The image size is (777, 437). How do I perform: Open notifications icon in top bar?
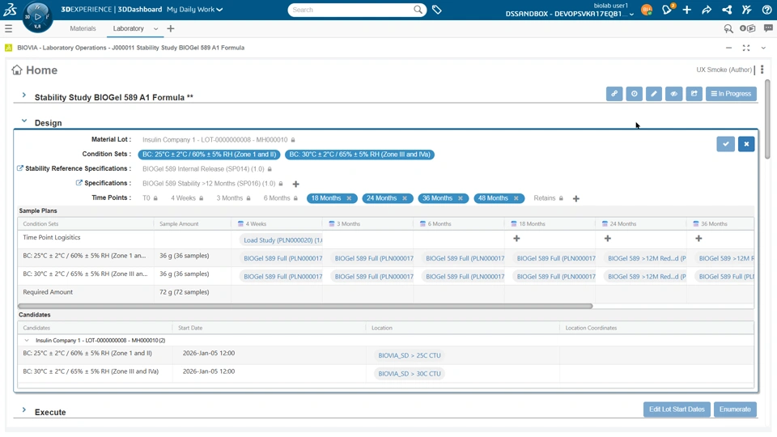667,10
